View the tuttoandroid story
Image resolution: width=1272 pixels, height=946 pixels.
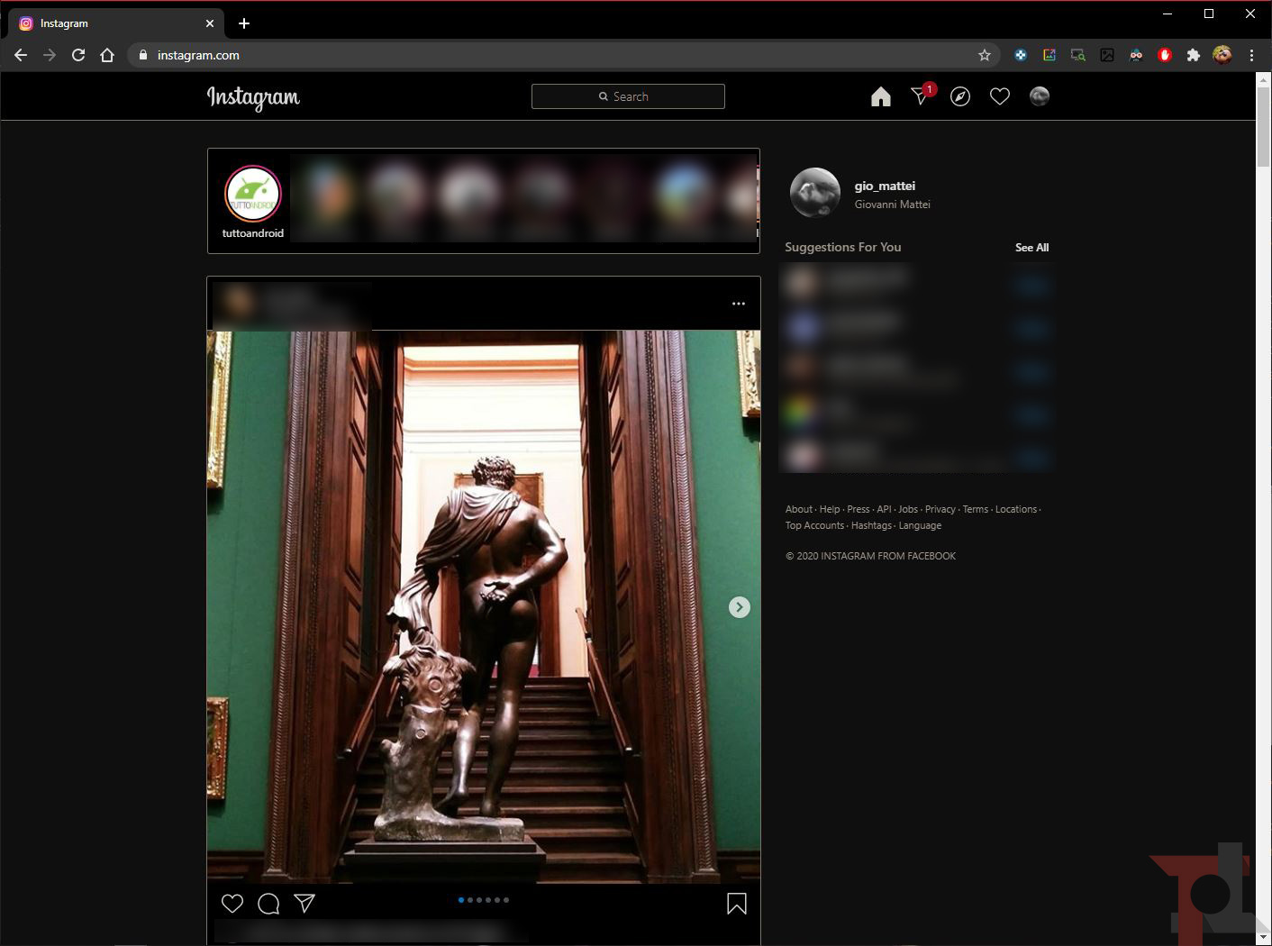253,194
